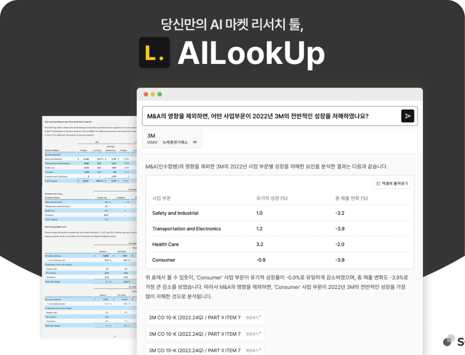This screenshot has width=465, height=355.
Task: Click -3.9 in the Consumer row
Action: point(340,260)
